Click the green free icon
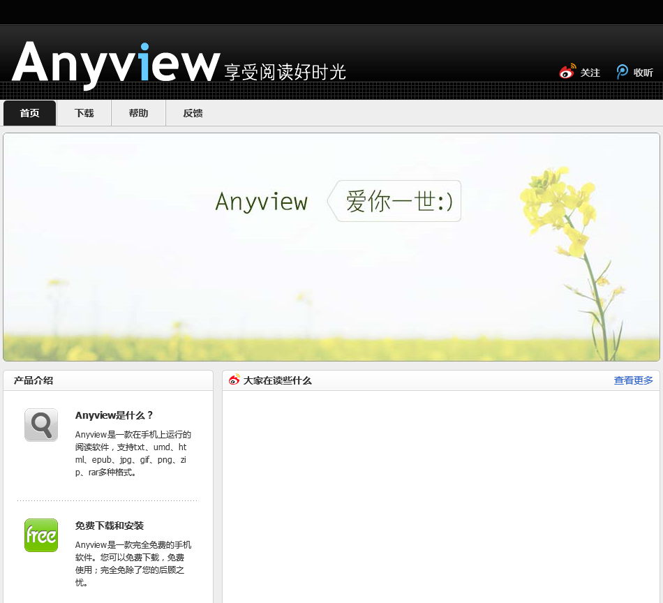663x603 pixels. tap(41, 535)
